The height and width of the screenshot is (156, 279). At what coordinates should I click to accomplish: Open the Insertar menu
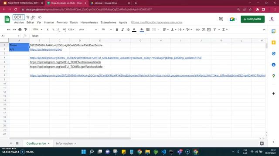coord(49,23)
